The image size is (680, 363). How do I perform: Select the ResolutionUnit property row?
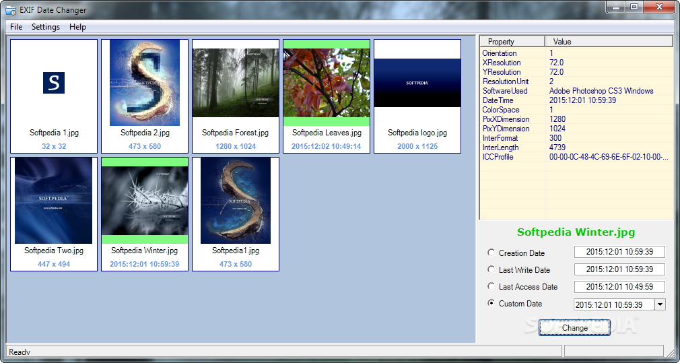[x=577, y=81]
